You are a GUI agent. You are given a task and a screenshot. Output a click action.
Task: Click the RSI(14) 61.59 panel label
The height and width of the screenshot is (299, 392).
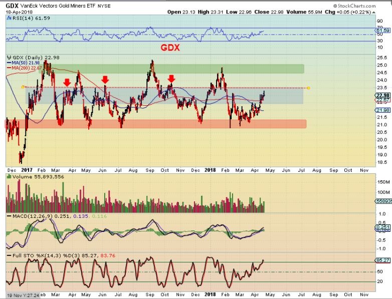(31, 18)
